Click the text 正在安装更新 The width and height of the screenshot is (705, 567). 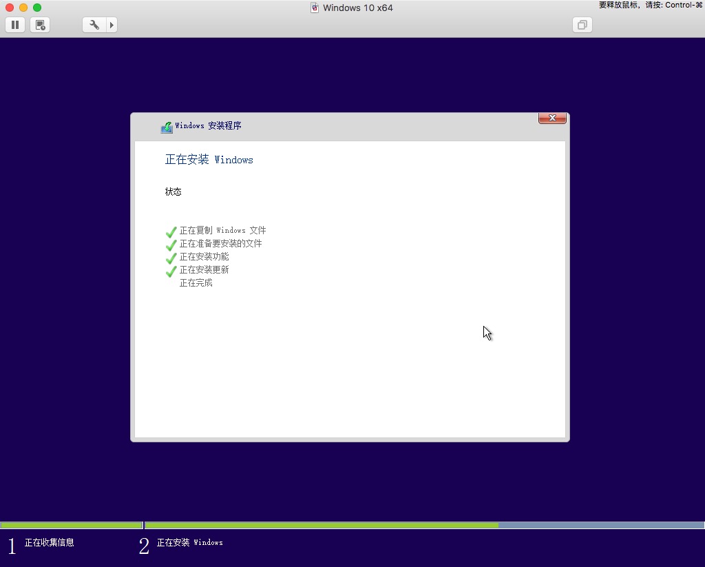(x=204, y=269)
